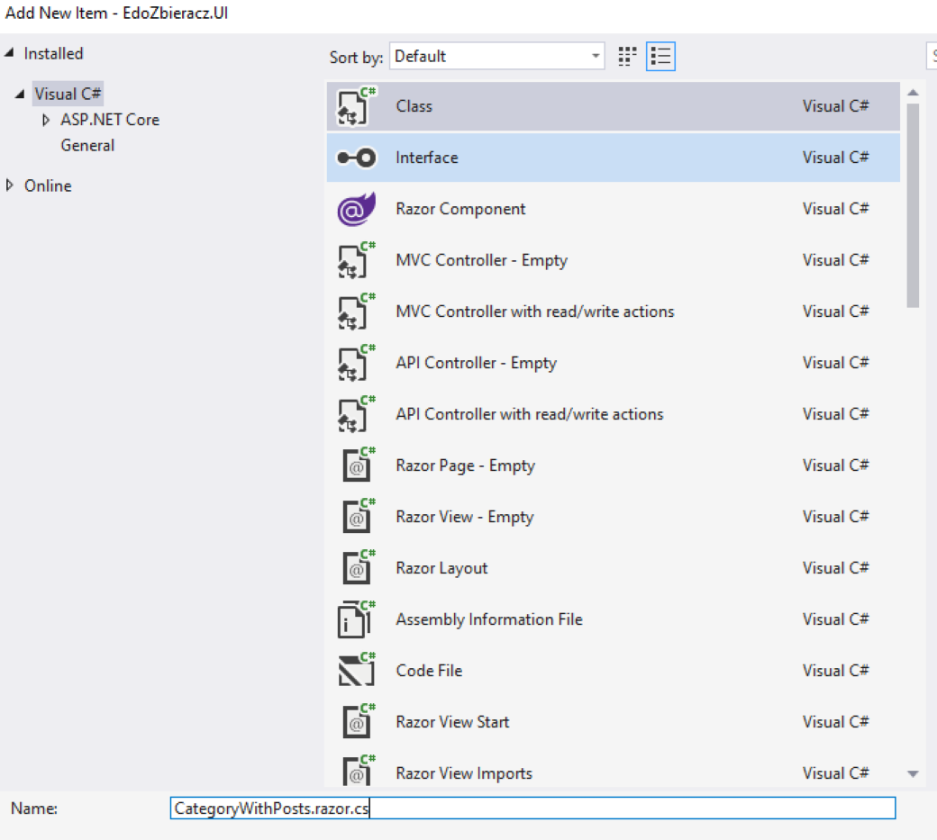937x840 pixels.
Task: Choose the Razor Page - Empty icon
Action: 359,465
